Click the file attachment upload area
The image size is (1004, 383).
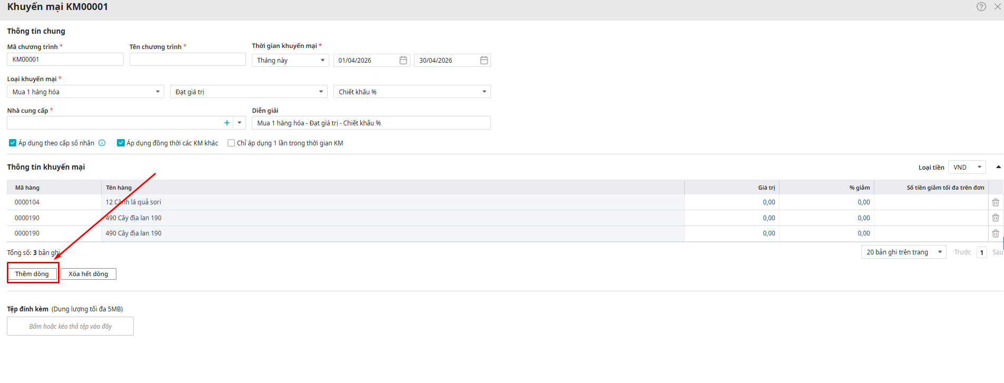70,326
